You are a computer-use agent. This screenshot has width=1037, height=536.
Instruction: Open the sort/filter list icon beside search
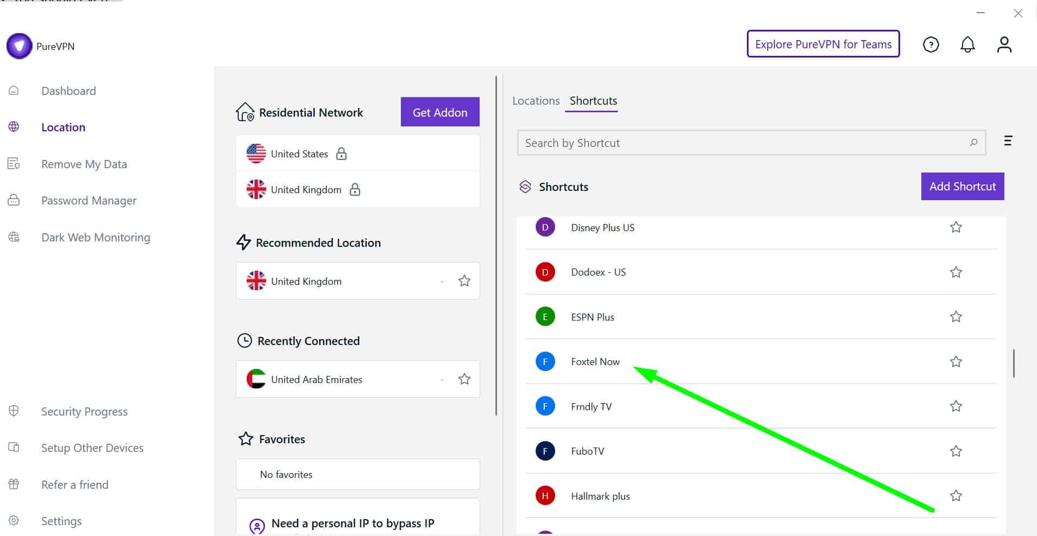point(1008,141)
